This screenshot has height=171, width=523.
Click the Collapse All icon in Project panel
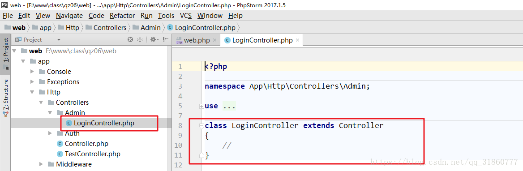point(140,40)
